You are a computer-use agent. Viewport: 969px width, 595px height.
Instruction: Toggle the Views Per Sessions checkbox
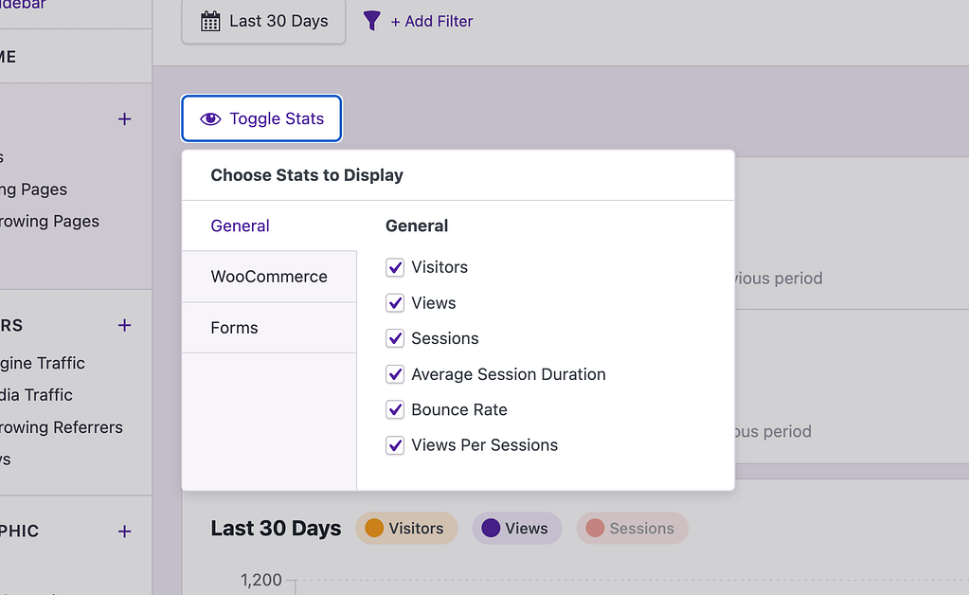[395, 445]
